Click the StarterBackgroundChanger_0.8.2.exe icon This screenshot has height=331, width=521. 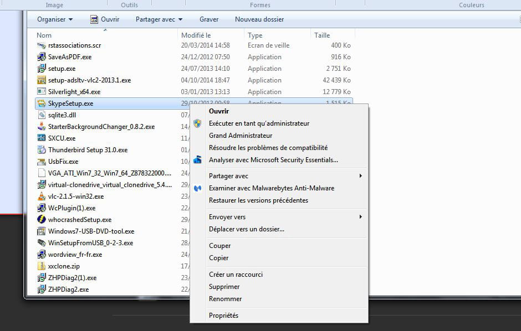[42, 127]
